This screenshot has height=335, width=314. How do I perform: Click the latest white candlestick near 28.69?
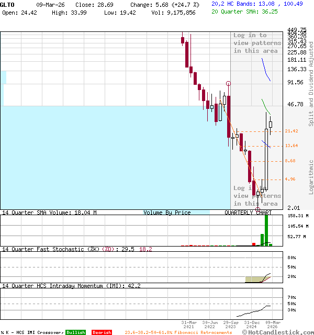pyautogui.click(x=271, y=124)
